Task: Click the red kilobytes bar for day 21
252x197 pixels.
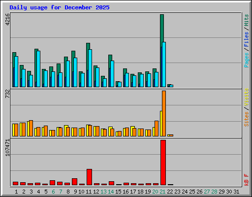Action: [163, 163]
